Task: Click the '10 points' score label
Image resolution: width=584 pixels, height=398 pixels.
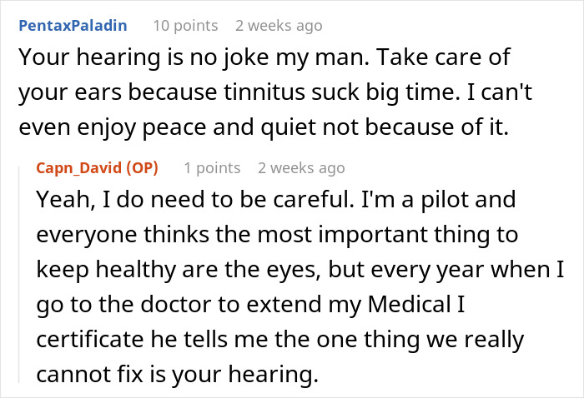Action: pos(185,24)
